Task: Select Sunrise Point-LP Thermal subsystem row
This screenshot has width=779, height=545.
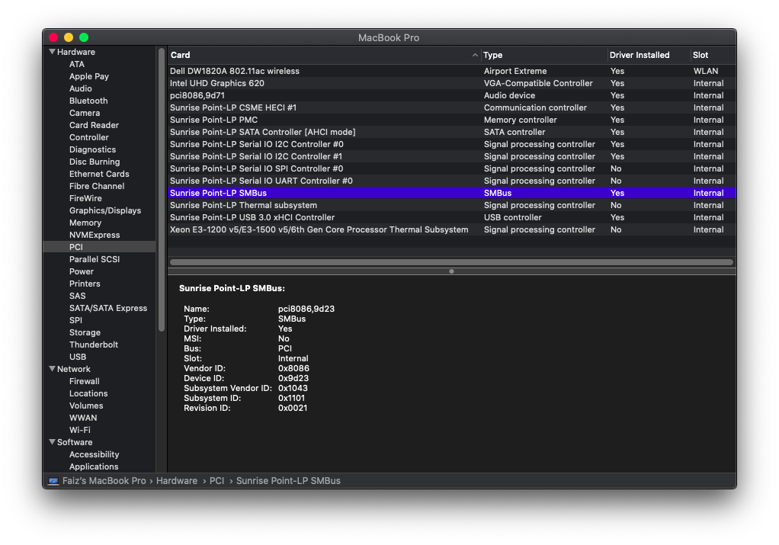Action: point(451,205)
